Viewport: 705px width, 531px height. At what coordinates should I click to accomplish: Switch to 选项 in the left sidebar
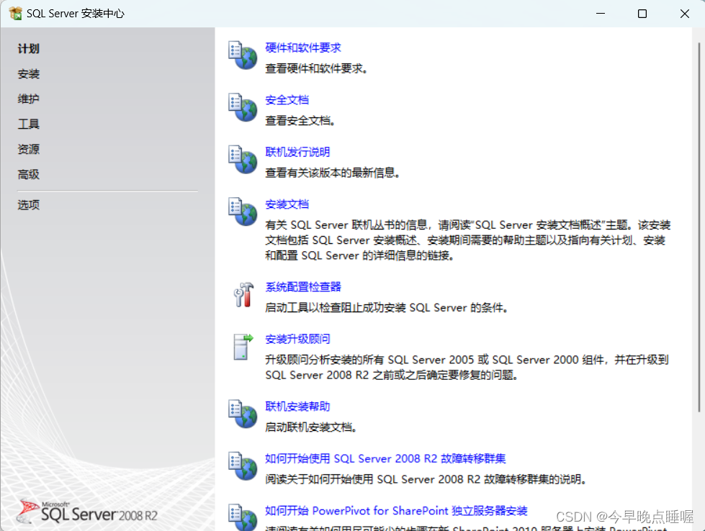(29, 205)
